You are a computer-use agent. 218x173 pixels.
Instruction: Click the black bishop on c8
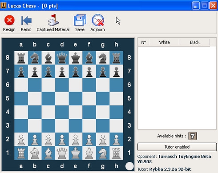(48, 58)
